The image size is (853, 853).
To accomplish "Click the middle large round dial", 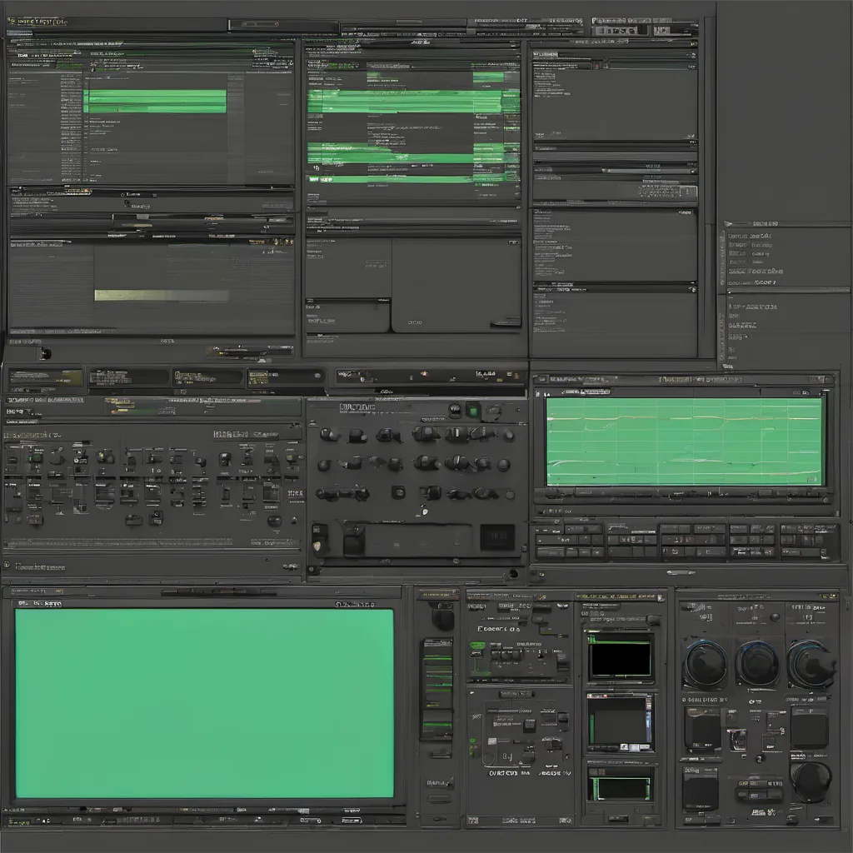I will [756, 664].
